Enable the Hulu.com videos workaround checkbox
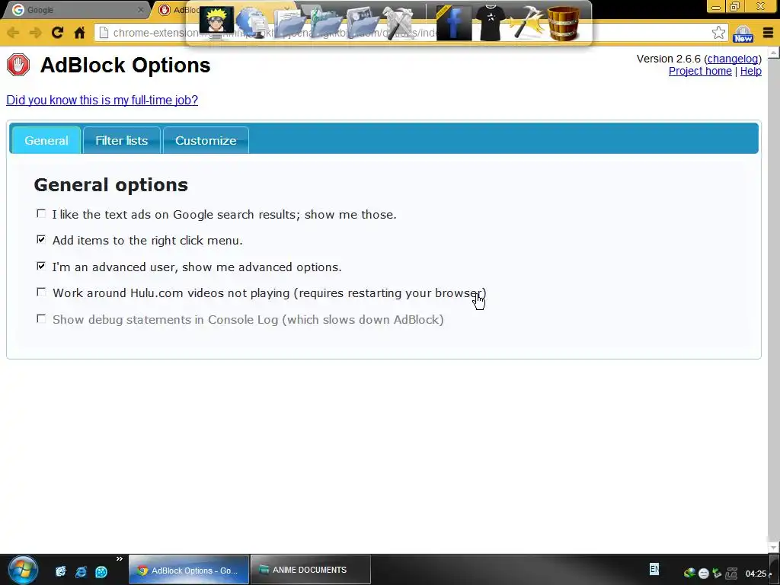780x585 pixels. click(x=41, y=292)
